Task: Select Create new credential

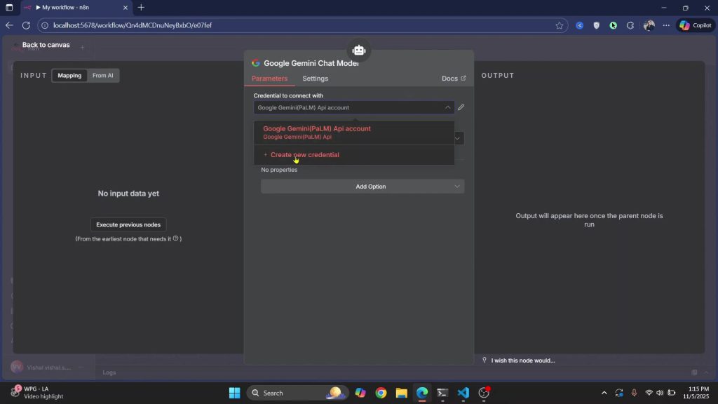Action: coord(304,155)
